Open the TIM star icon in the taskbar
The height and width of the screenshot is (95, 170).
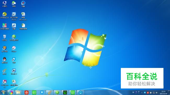pyautogui.click(x=42, y=93)
